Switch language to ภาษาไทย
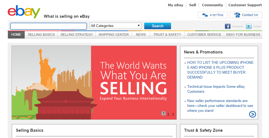The width and height of the screenshot is (269, 138). pyautogui.click(x=213, y=15)
